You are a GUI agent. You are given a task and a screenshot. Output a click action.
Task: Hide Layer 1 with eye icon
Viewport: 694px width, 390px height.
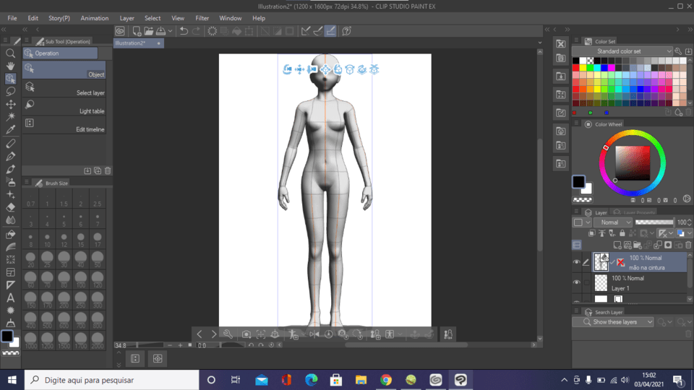(x=576, y=282)
